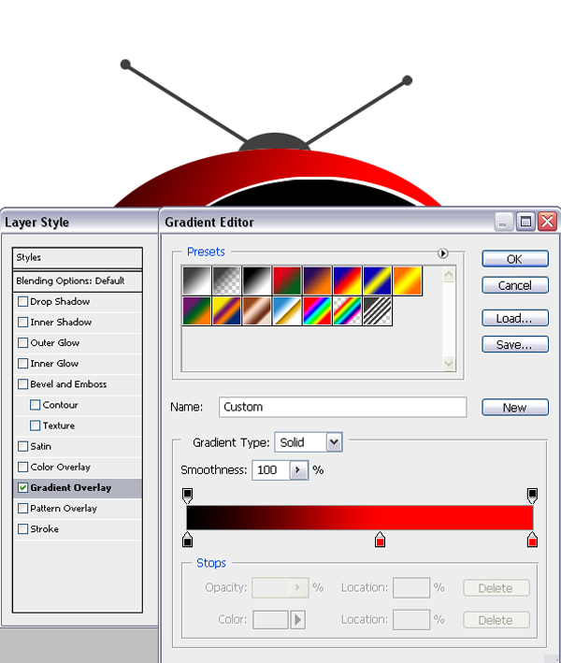
Task: Enable the Pattern Overlay checkbox
Action: 22,509
